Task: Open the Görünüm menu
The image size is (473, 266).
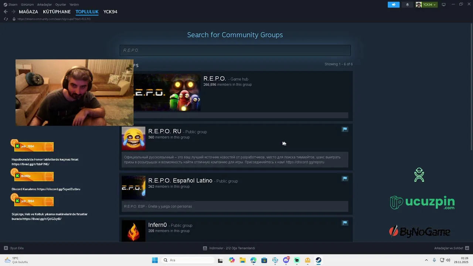Action: 27,4
